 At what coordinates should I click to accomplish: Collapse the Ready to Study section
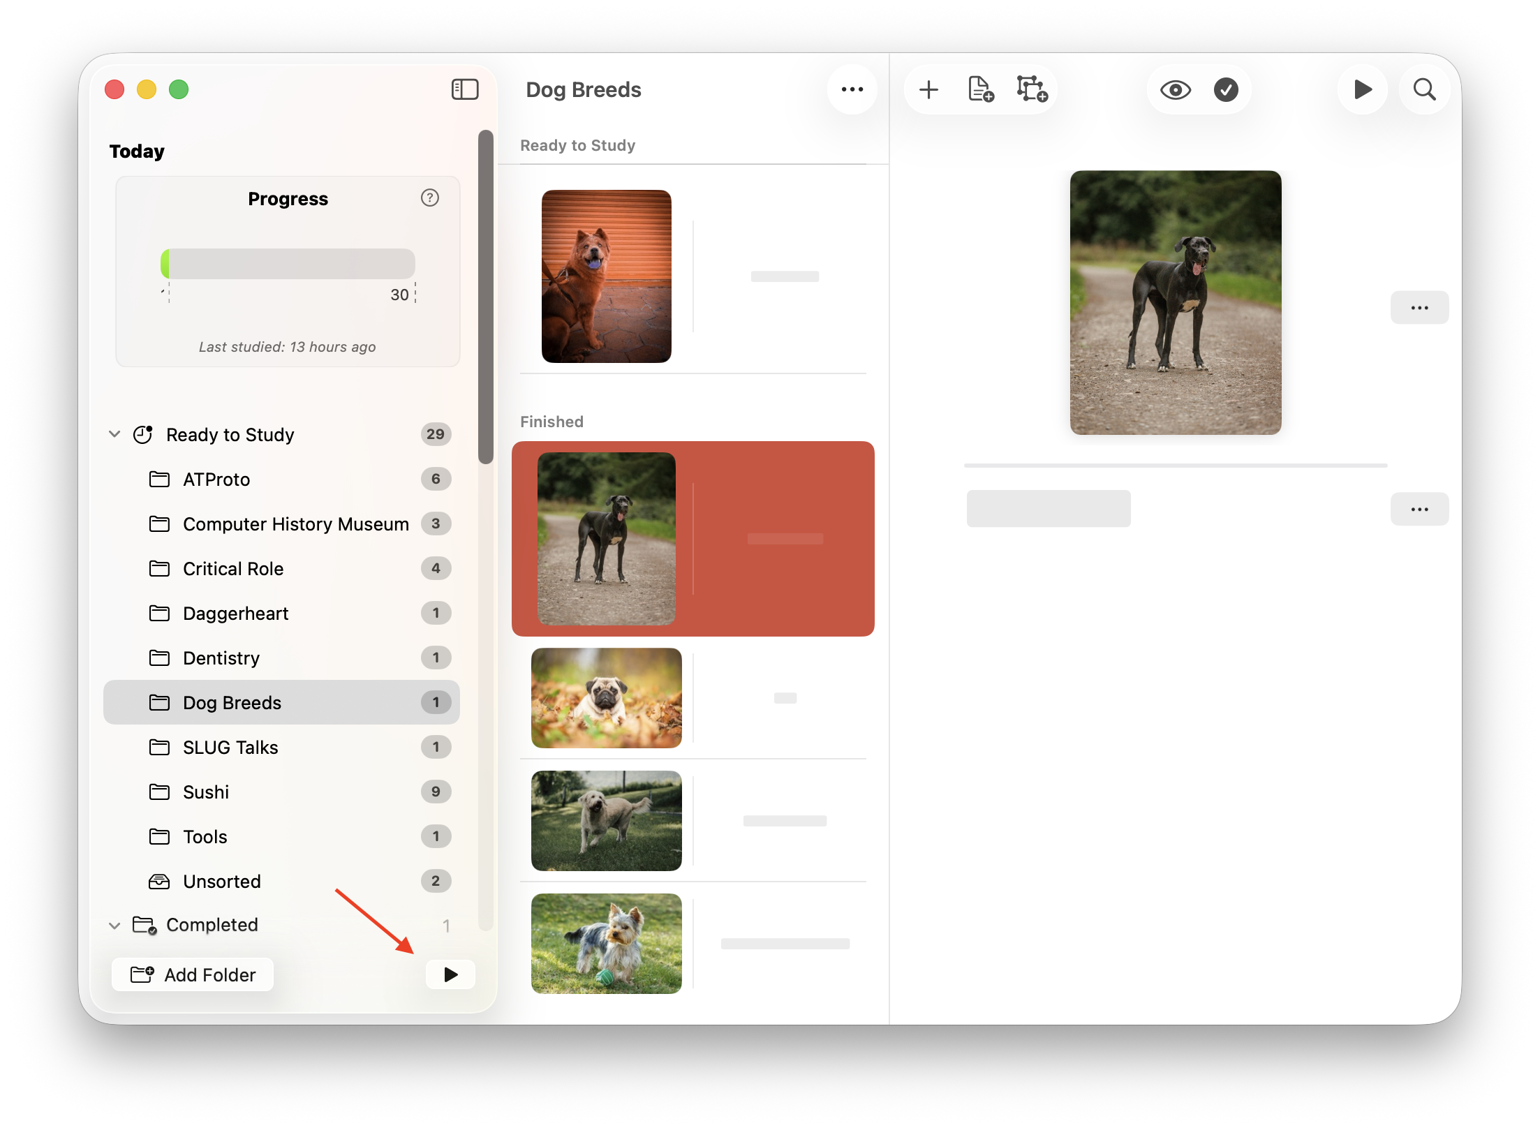click(114, 434)
